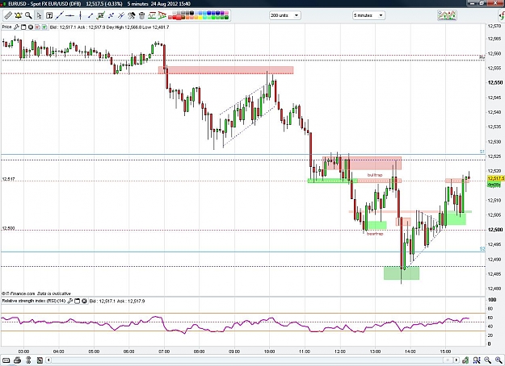Pick the dark green color swatch

point(226,18)
